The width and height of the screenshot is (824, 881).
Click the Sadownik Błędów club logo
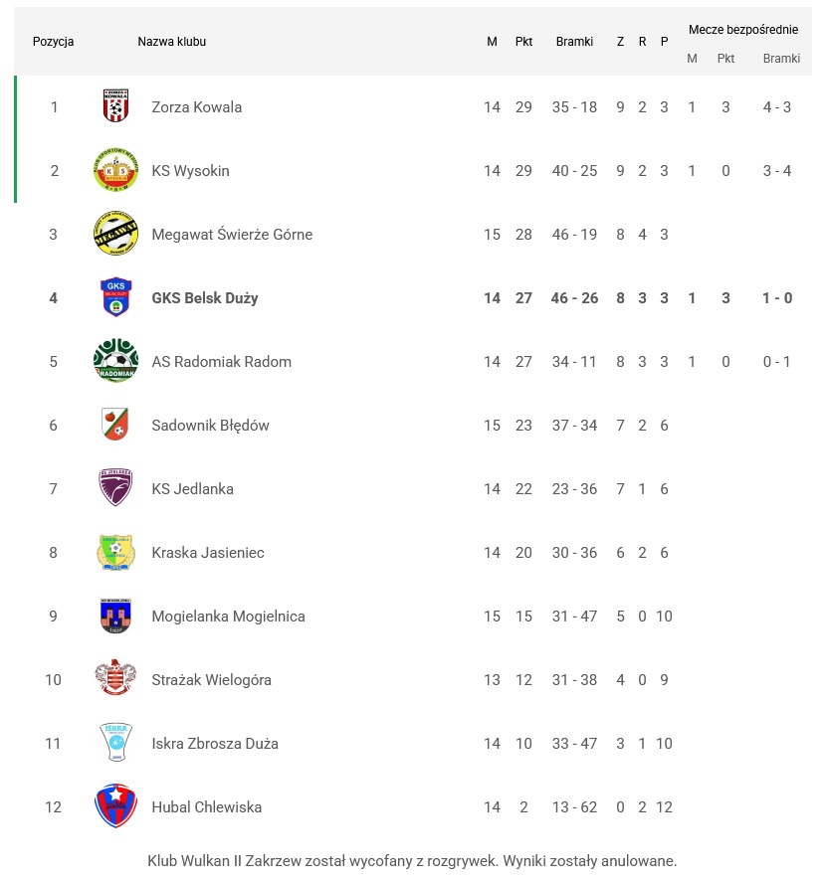pyautogui.click(x=116, y=425)
